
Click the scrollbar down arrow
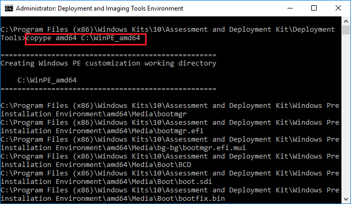[x=346, y=199]
